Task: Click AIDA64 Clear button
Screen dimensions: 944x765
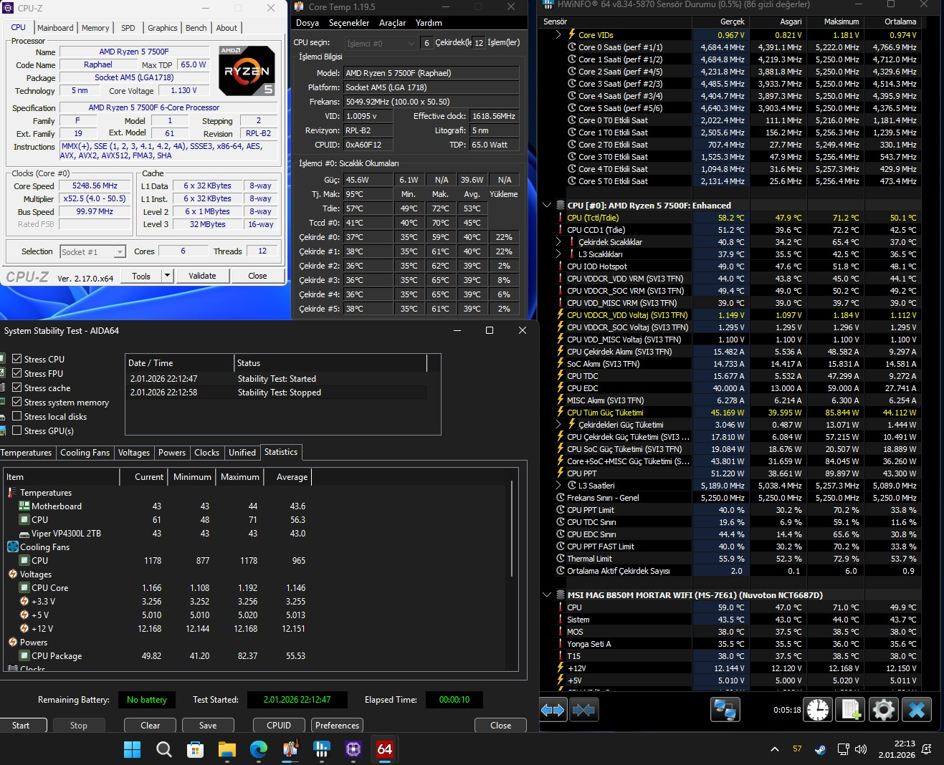Action: (x=150, y=726)
